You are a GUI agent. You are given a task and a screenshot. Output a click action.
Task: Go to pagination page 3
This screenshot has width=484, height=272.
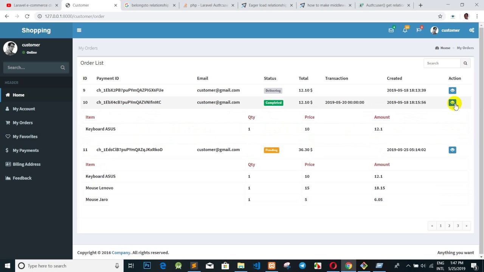(458, 226)
